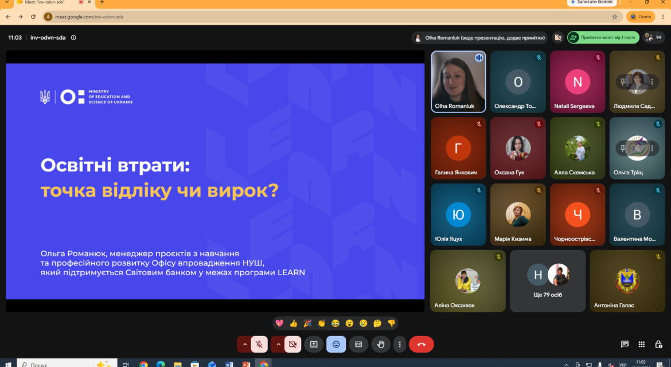Reload the page

[33, 17]
